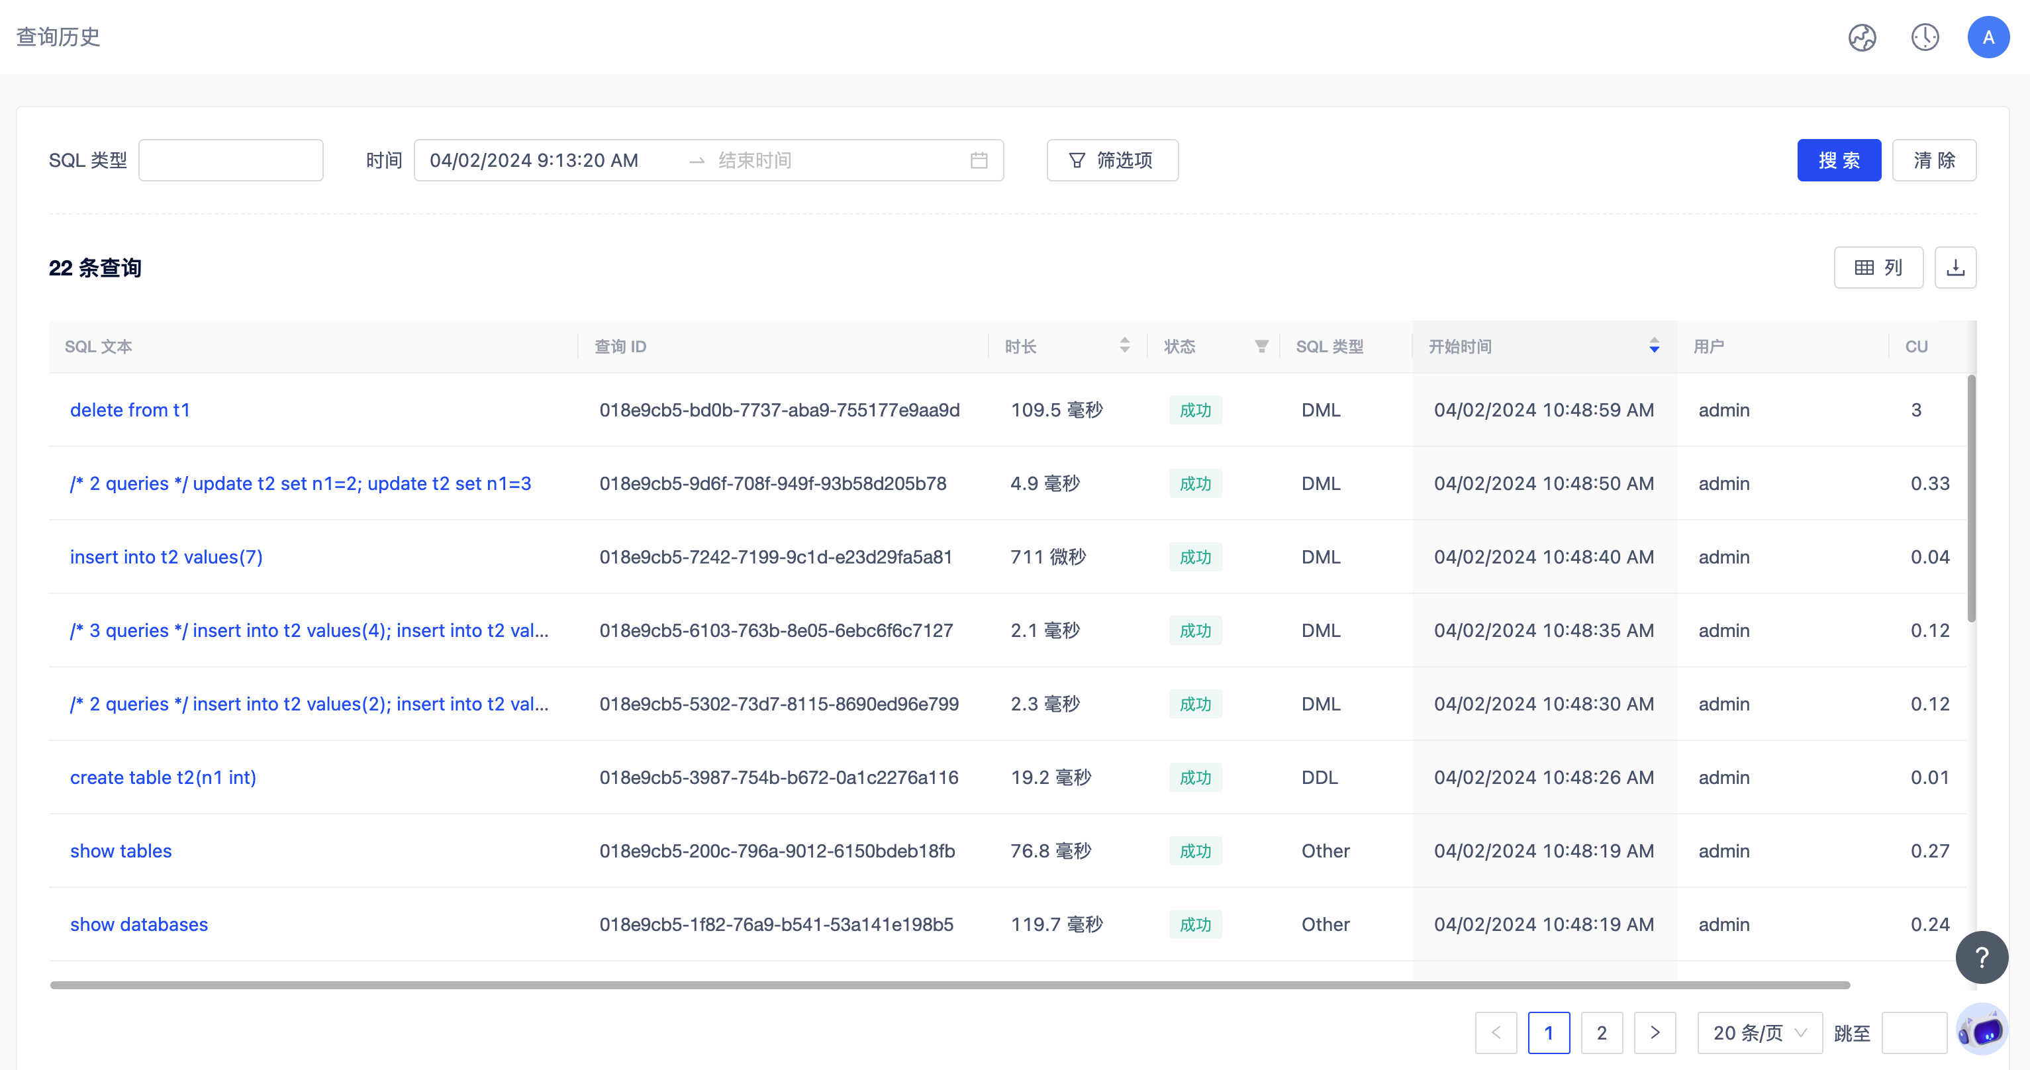This screenshot has width=2030, height=1070.
Task: Open the user avatar A menu
Action: (1988, 37)
